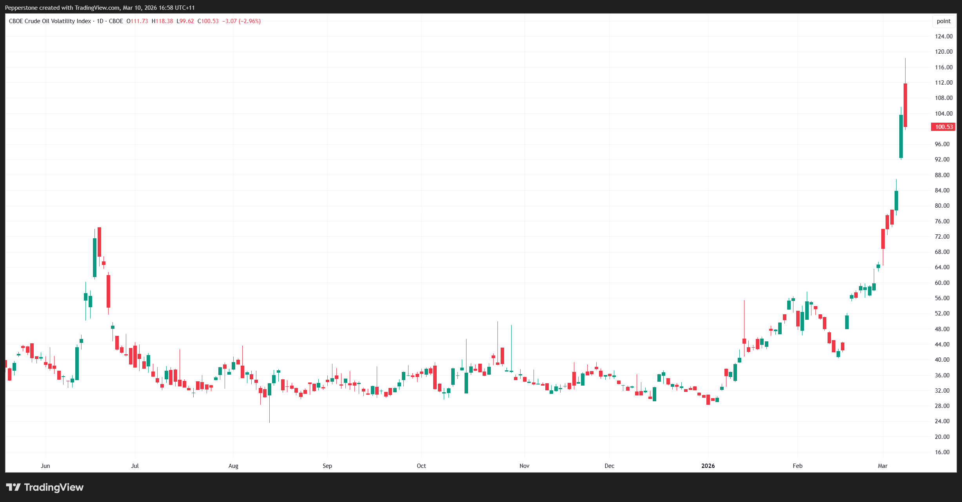962x502 pixels.
Task: Click the high value H118.38 in header
Action: click(x=162, y=21)
